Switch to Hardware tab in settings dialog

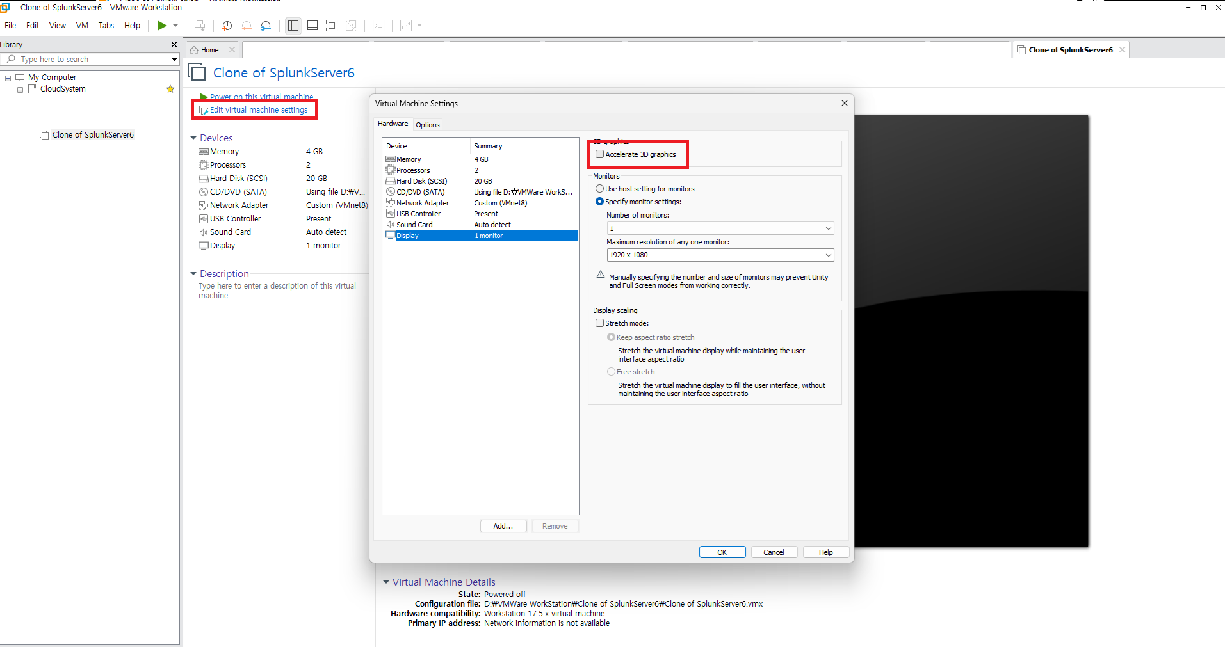point(393,124)
